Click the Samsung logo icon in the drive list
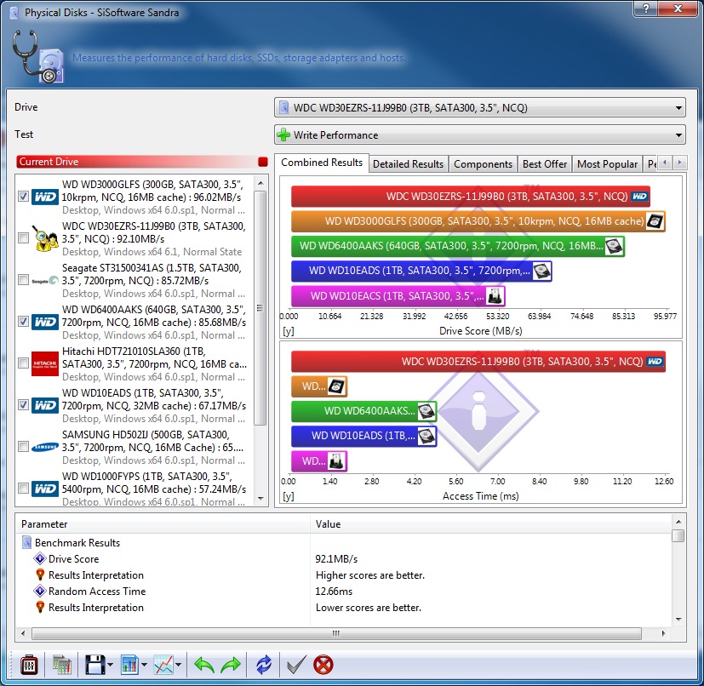Viewport: 704px width, 686px height. (x=45, y=447)
